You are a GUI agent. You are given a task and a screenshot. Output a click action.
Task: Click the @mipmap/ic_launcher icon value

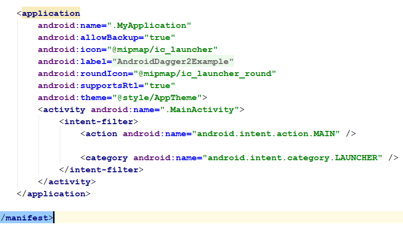tap(162, 50)
